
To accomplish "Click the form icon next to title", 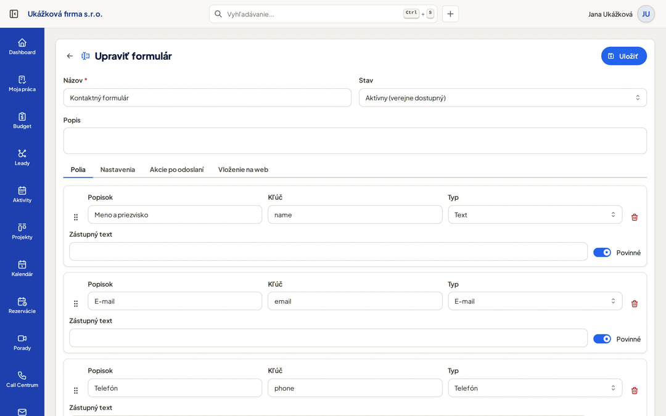I will pyautogui.click(x=85, y=56).
